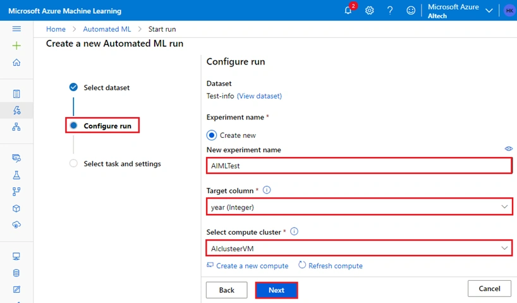The height and width of the screenshot is (303, 517).
Task: Click Microsoft Azure Machine Learning title
Action: [x=65, y=11]
